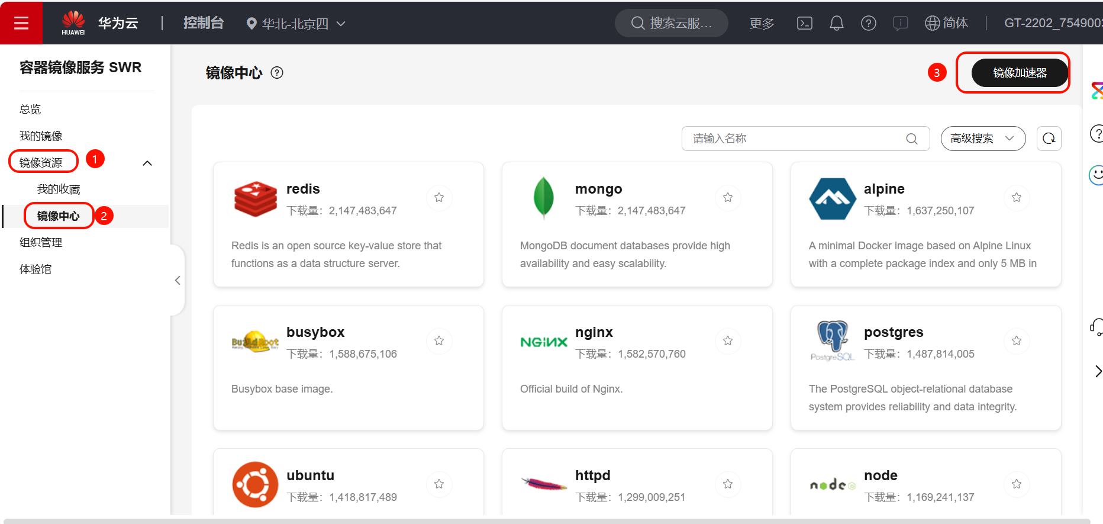Open 体验馆 in the sidebar

coord(36,269)
